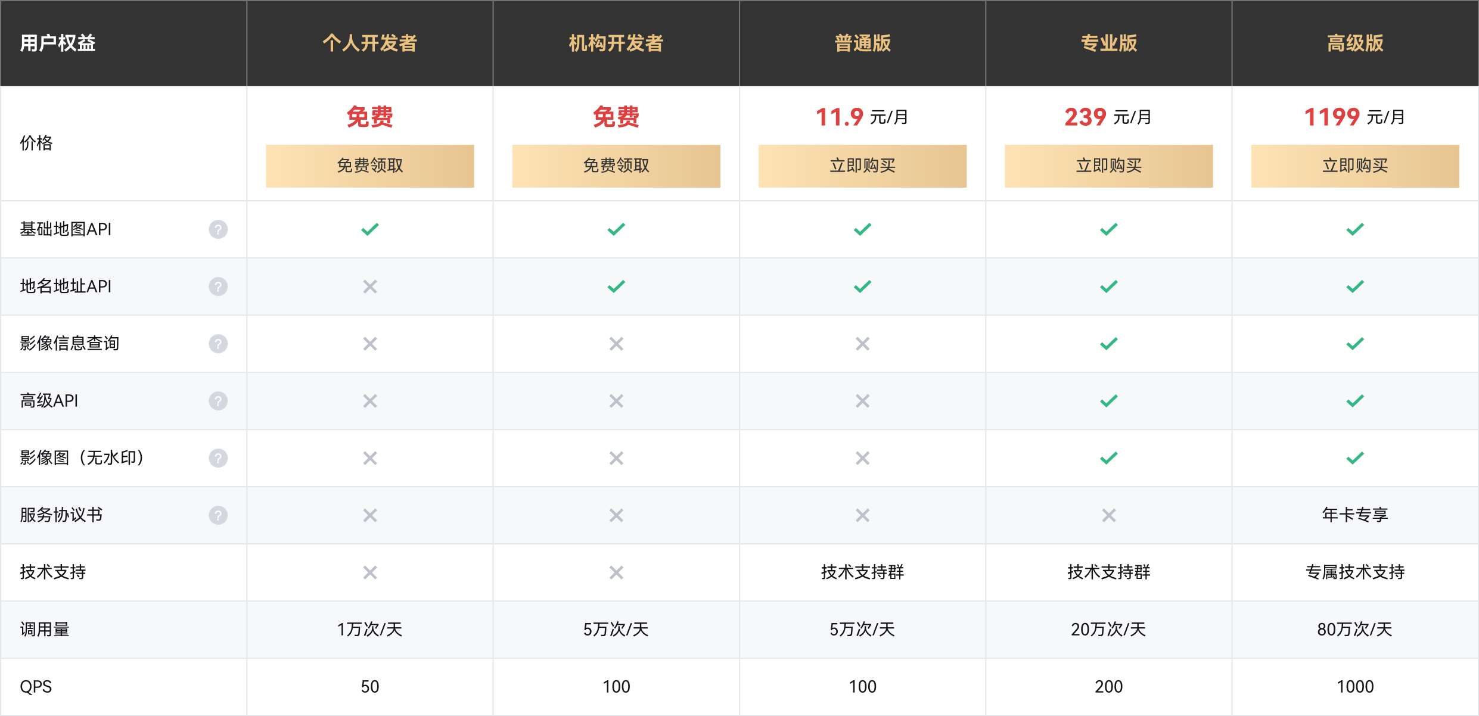The width and height of the screenshot is (1479, 716).
Task: Click the 1199 元/月 price
Action: (x=1354, y=117)
